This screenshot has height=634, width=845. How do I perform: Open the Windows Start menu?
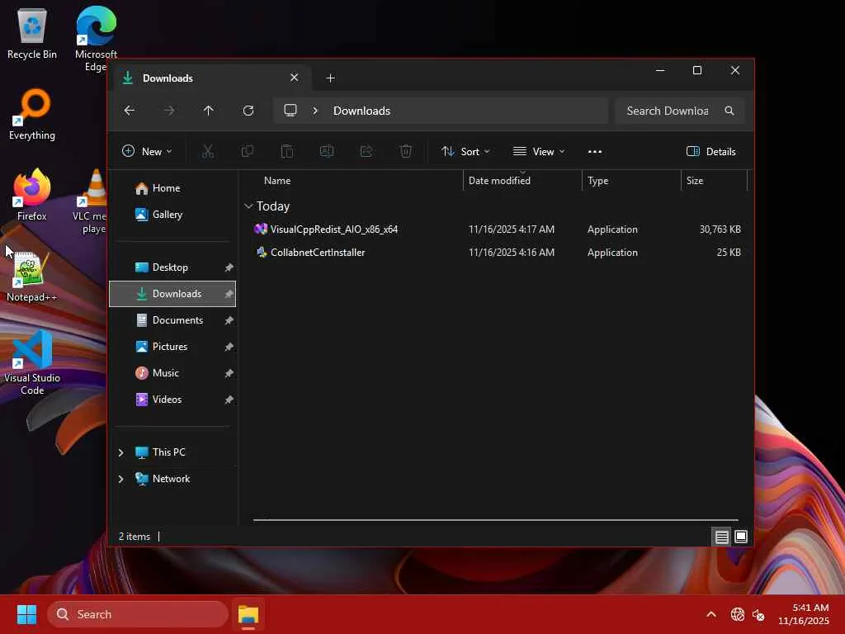26,614
